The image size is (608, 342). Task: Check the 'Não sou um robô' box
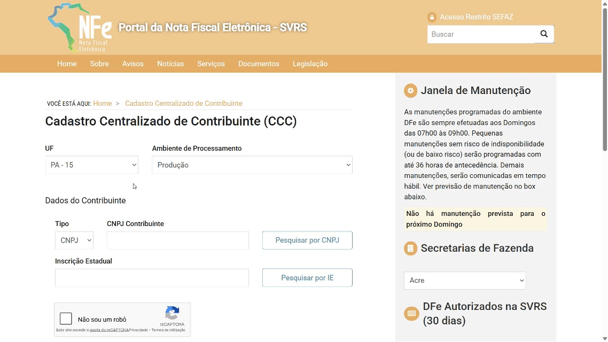coord(66,319)
